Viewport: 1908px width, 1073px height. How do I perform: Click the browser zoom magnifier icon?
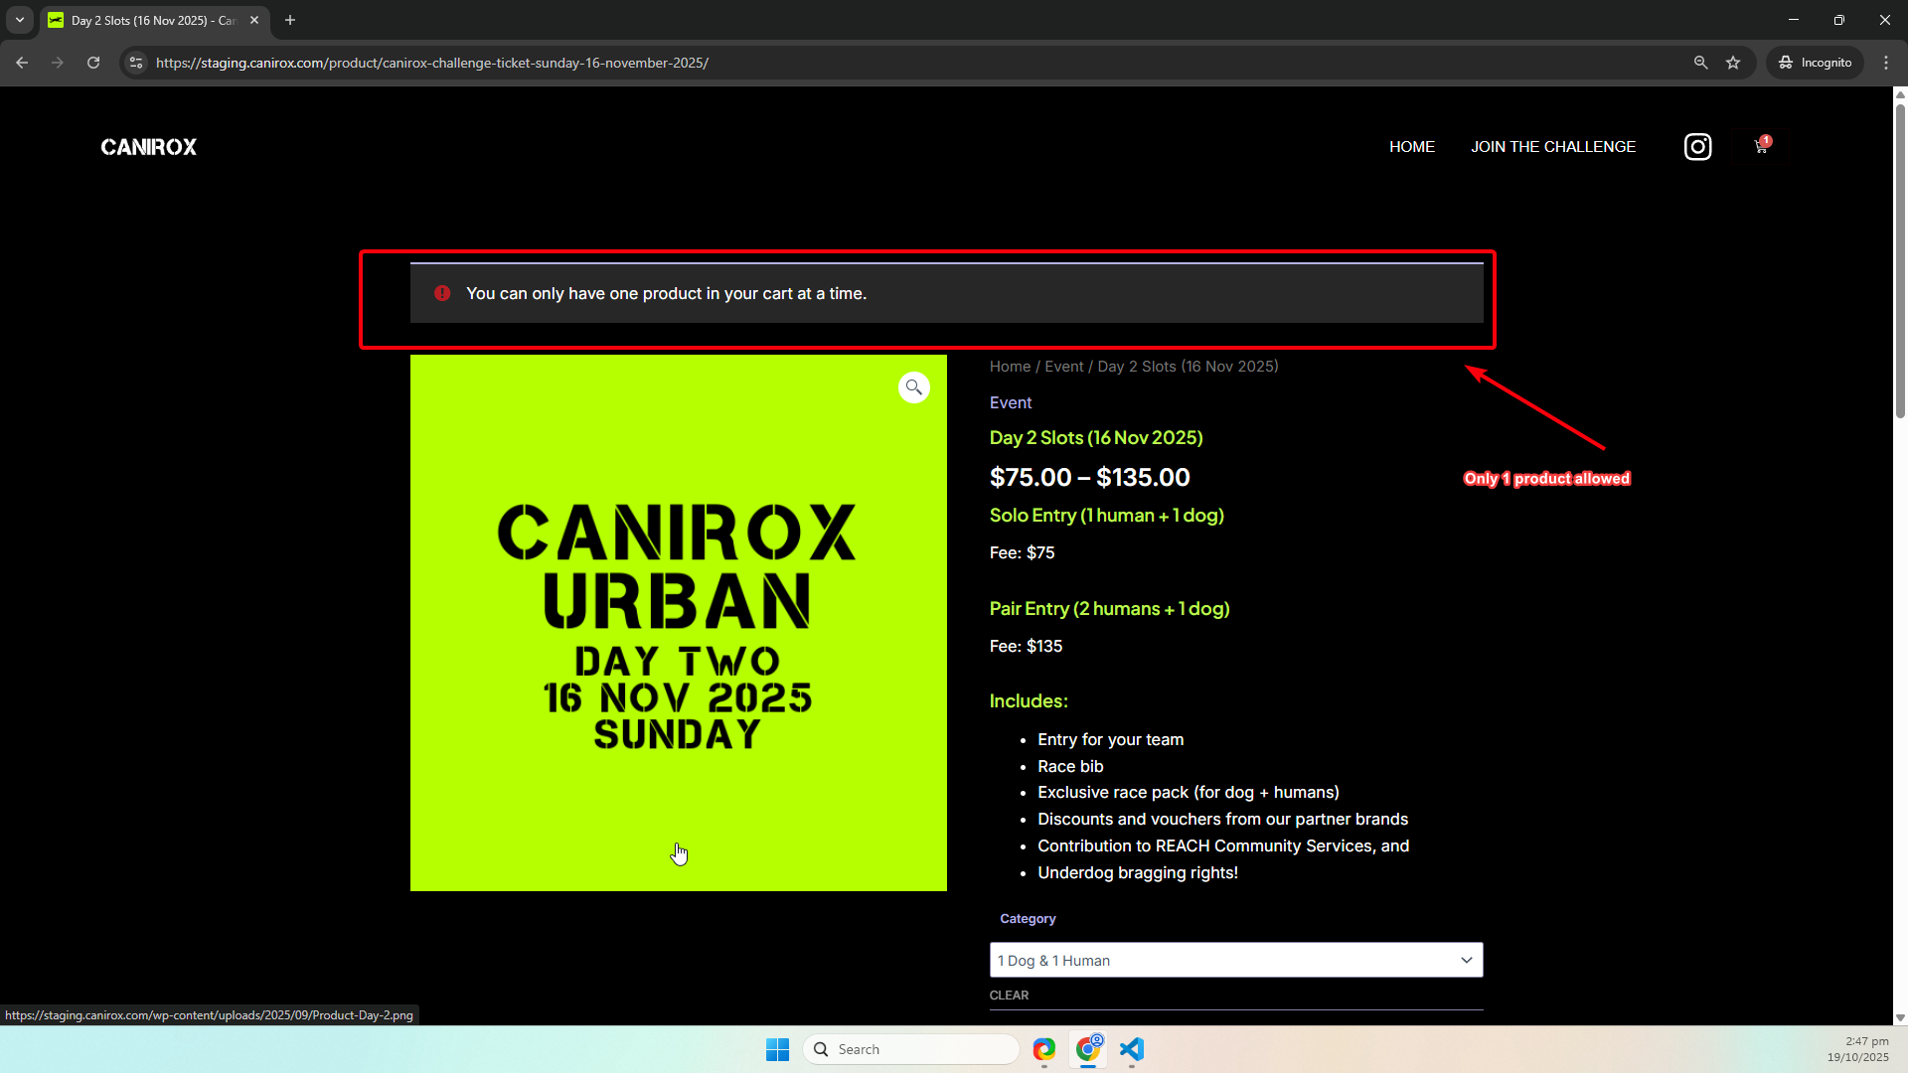pyautogui.click(x=1700, y=63)
